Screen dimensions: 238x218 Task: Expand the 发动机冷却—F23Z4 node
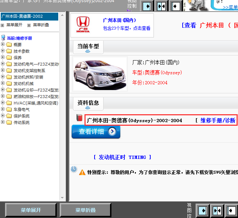click(x=3, y=89)
